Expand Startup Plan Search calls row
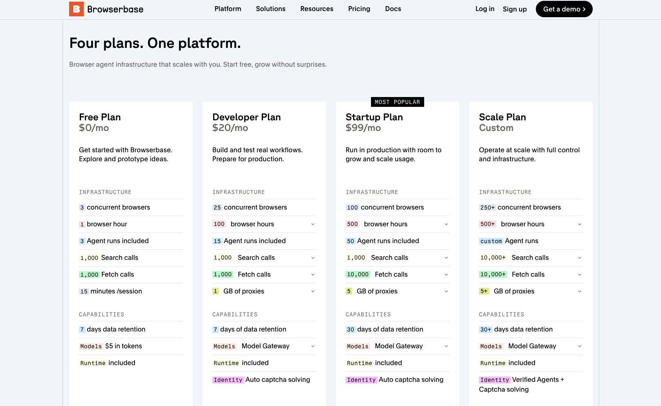 pyautogui.click(x=398, y=258)
